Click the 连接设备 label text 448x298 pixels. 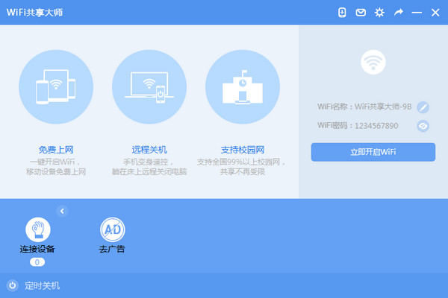click(37, 249)
